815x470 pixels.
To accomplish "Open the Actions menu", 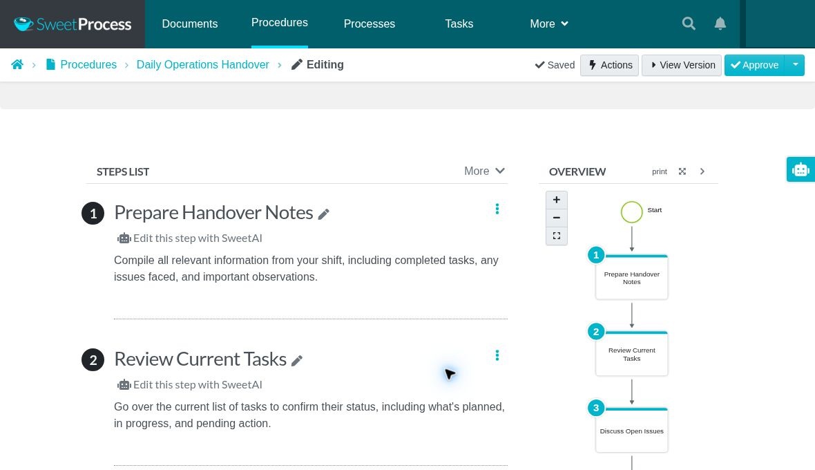I will pyautogui.click(x=610, y=65).
